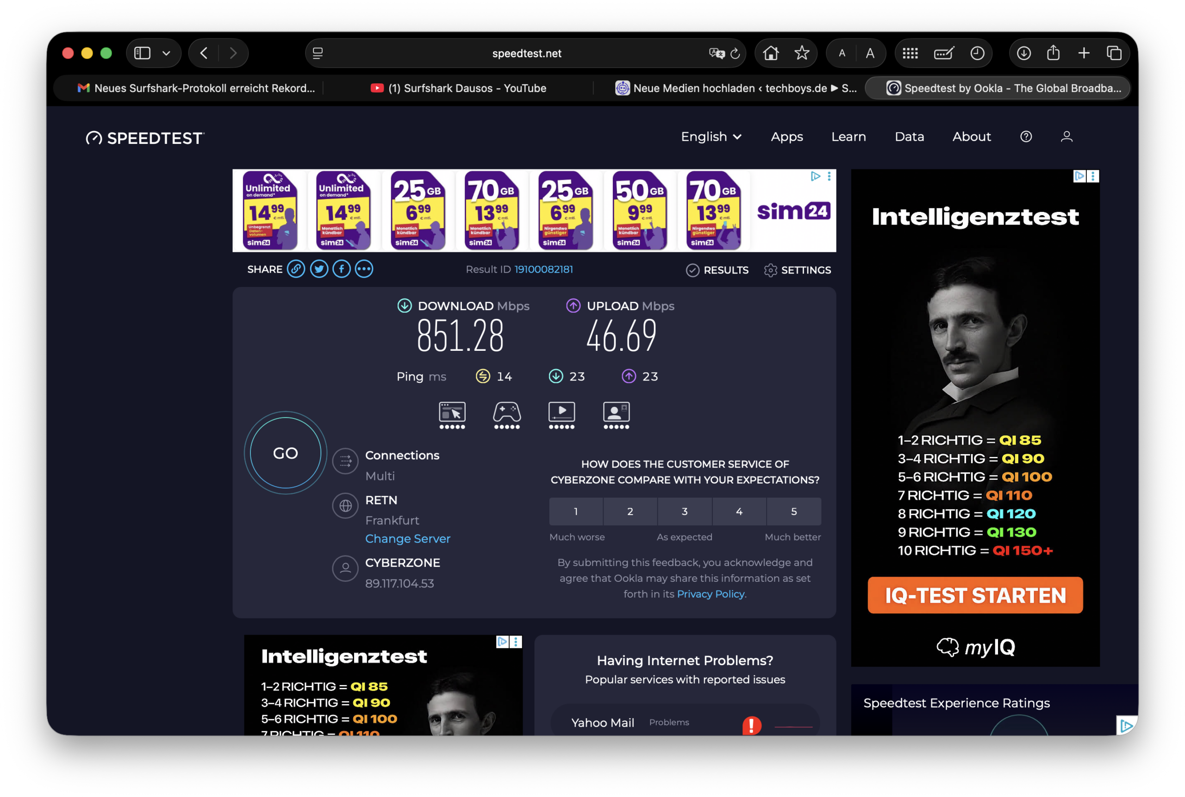Open the English language dropdown
The height and width of the screenshot is (797, 1185).
[x=711, y=137]
